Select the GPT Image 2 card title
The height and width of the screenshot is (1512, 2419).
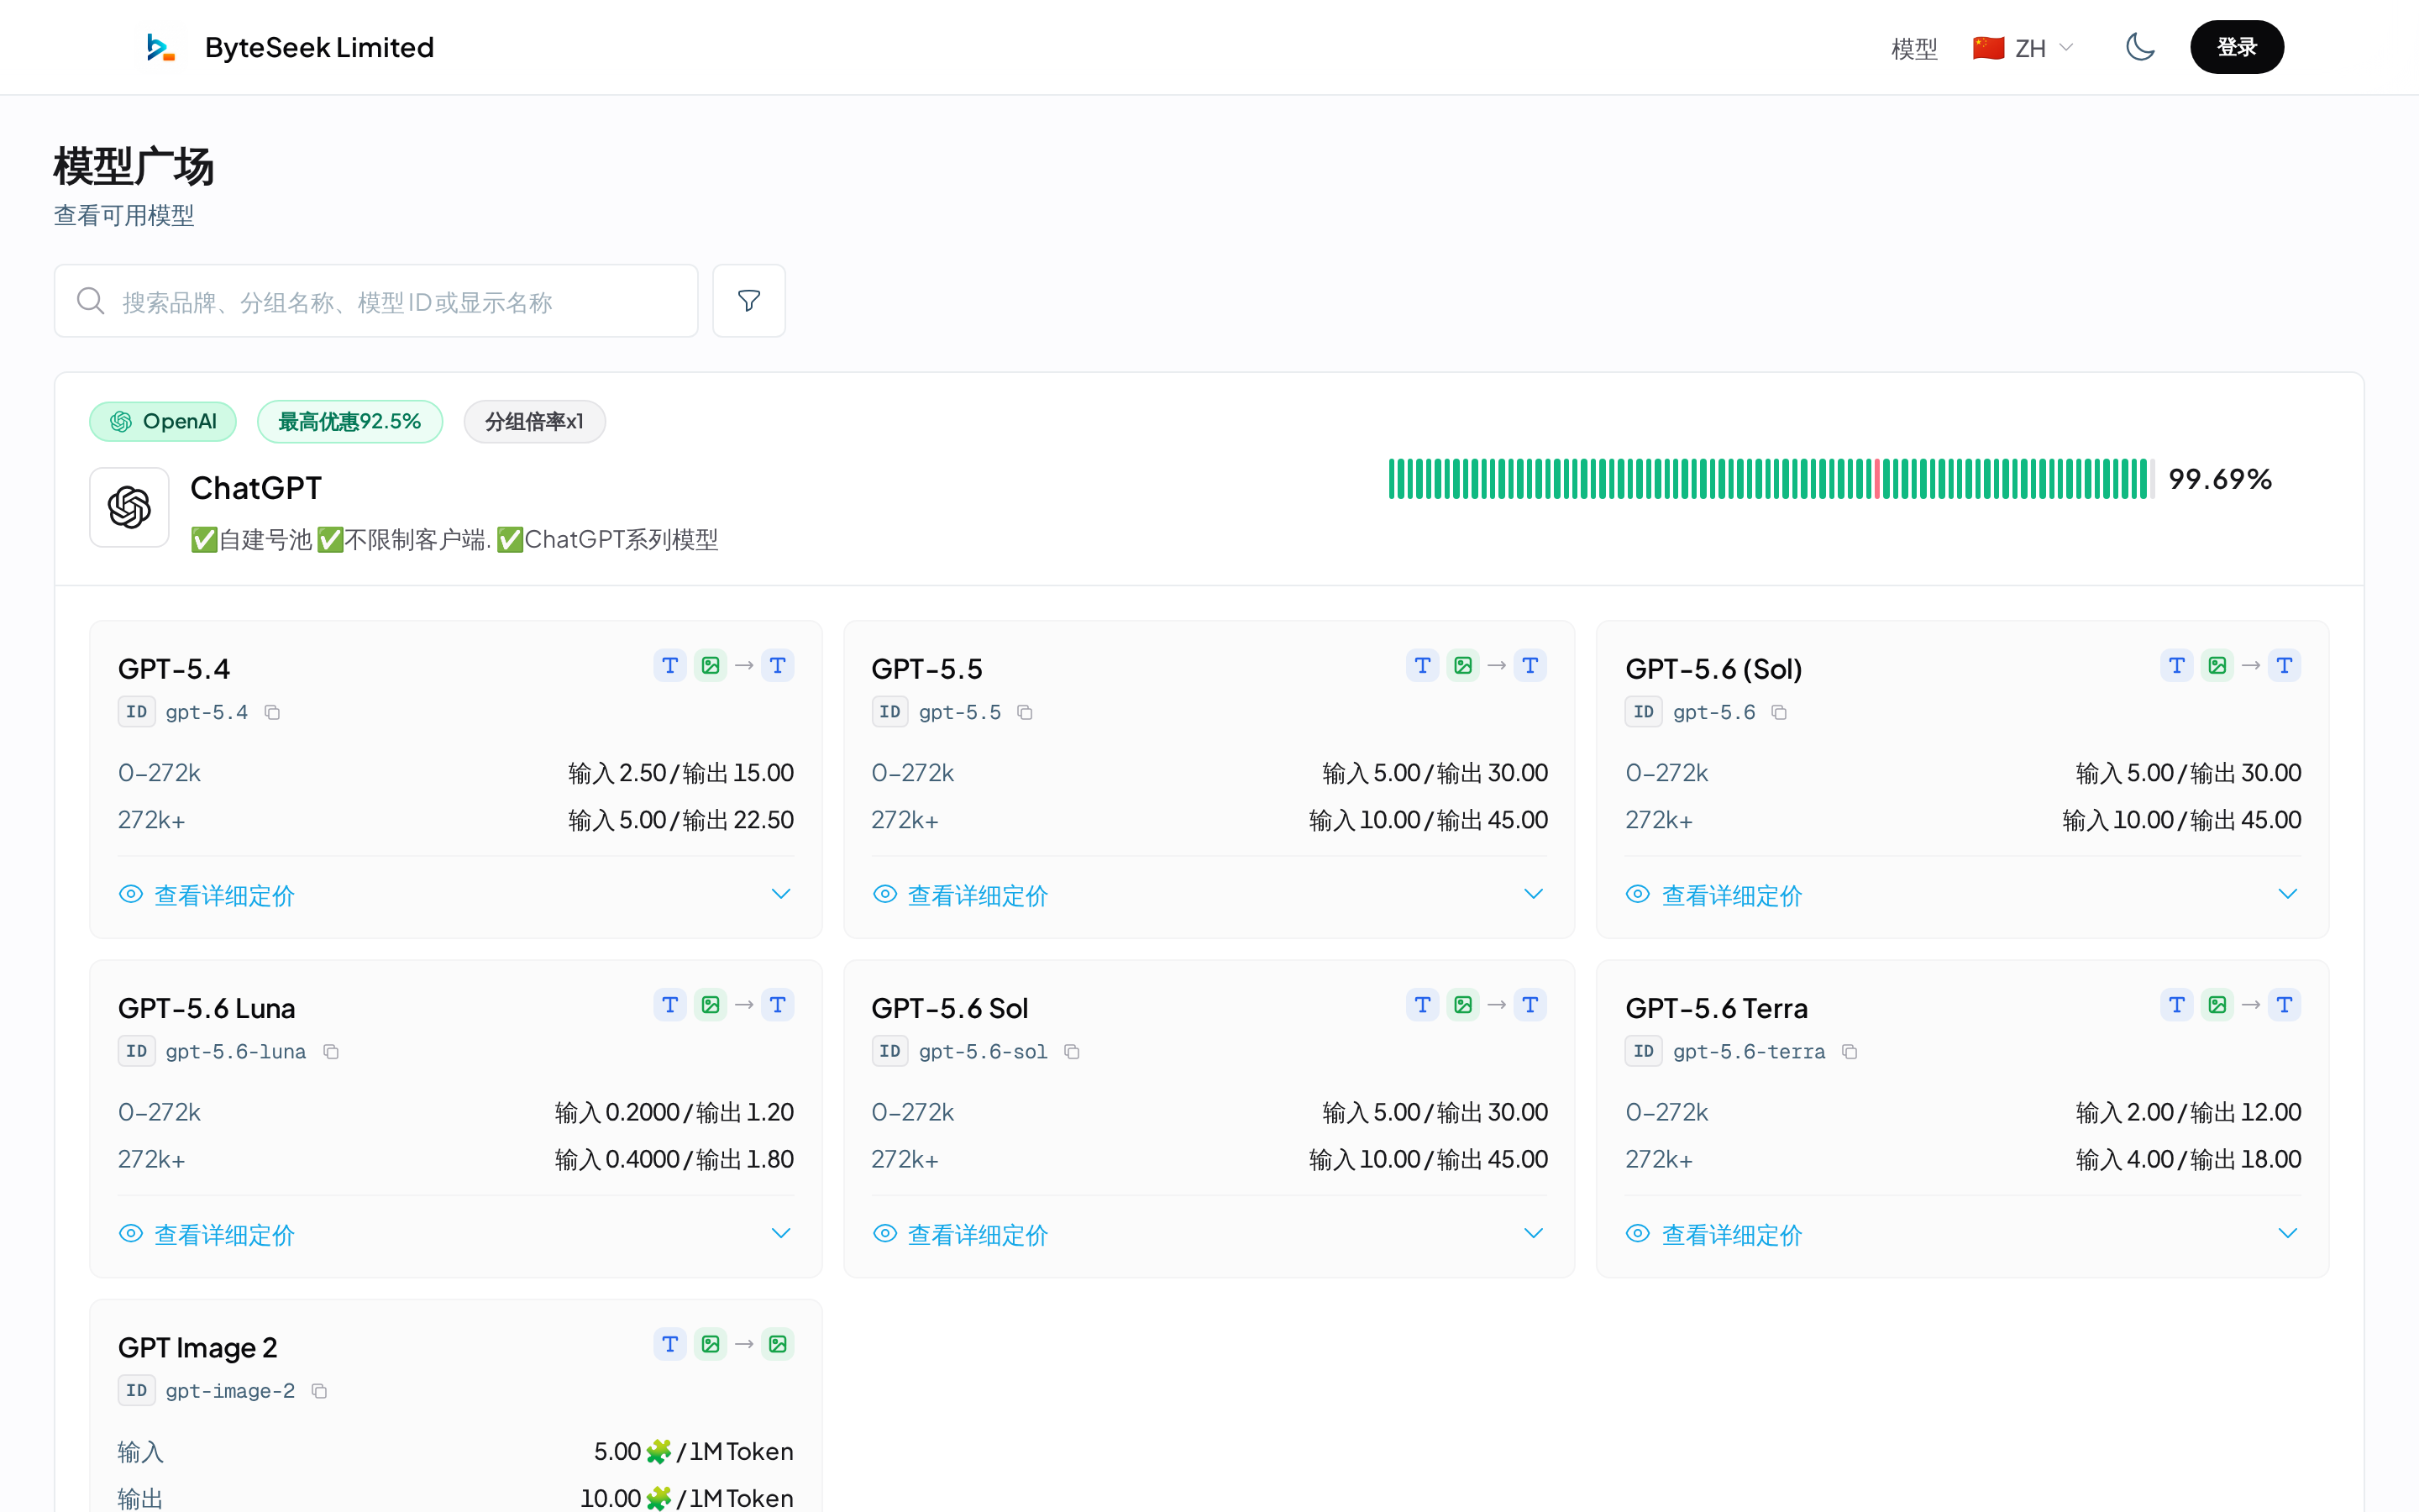pyautogui.click(x=198, y=1348)
